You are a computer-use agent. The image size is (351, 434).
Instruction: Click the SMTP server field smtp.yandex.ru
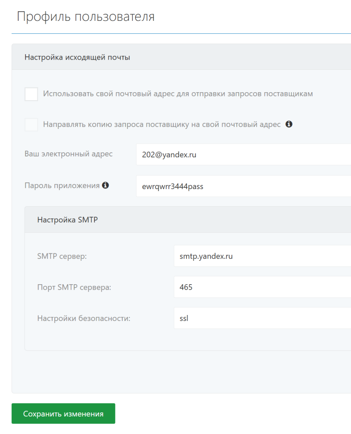point(262,256)
